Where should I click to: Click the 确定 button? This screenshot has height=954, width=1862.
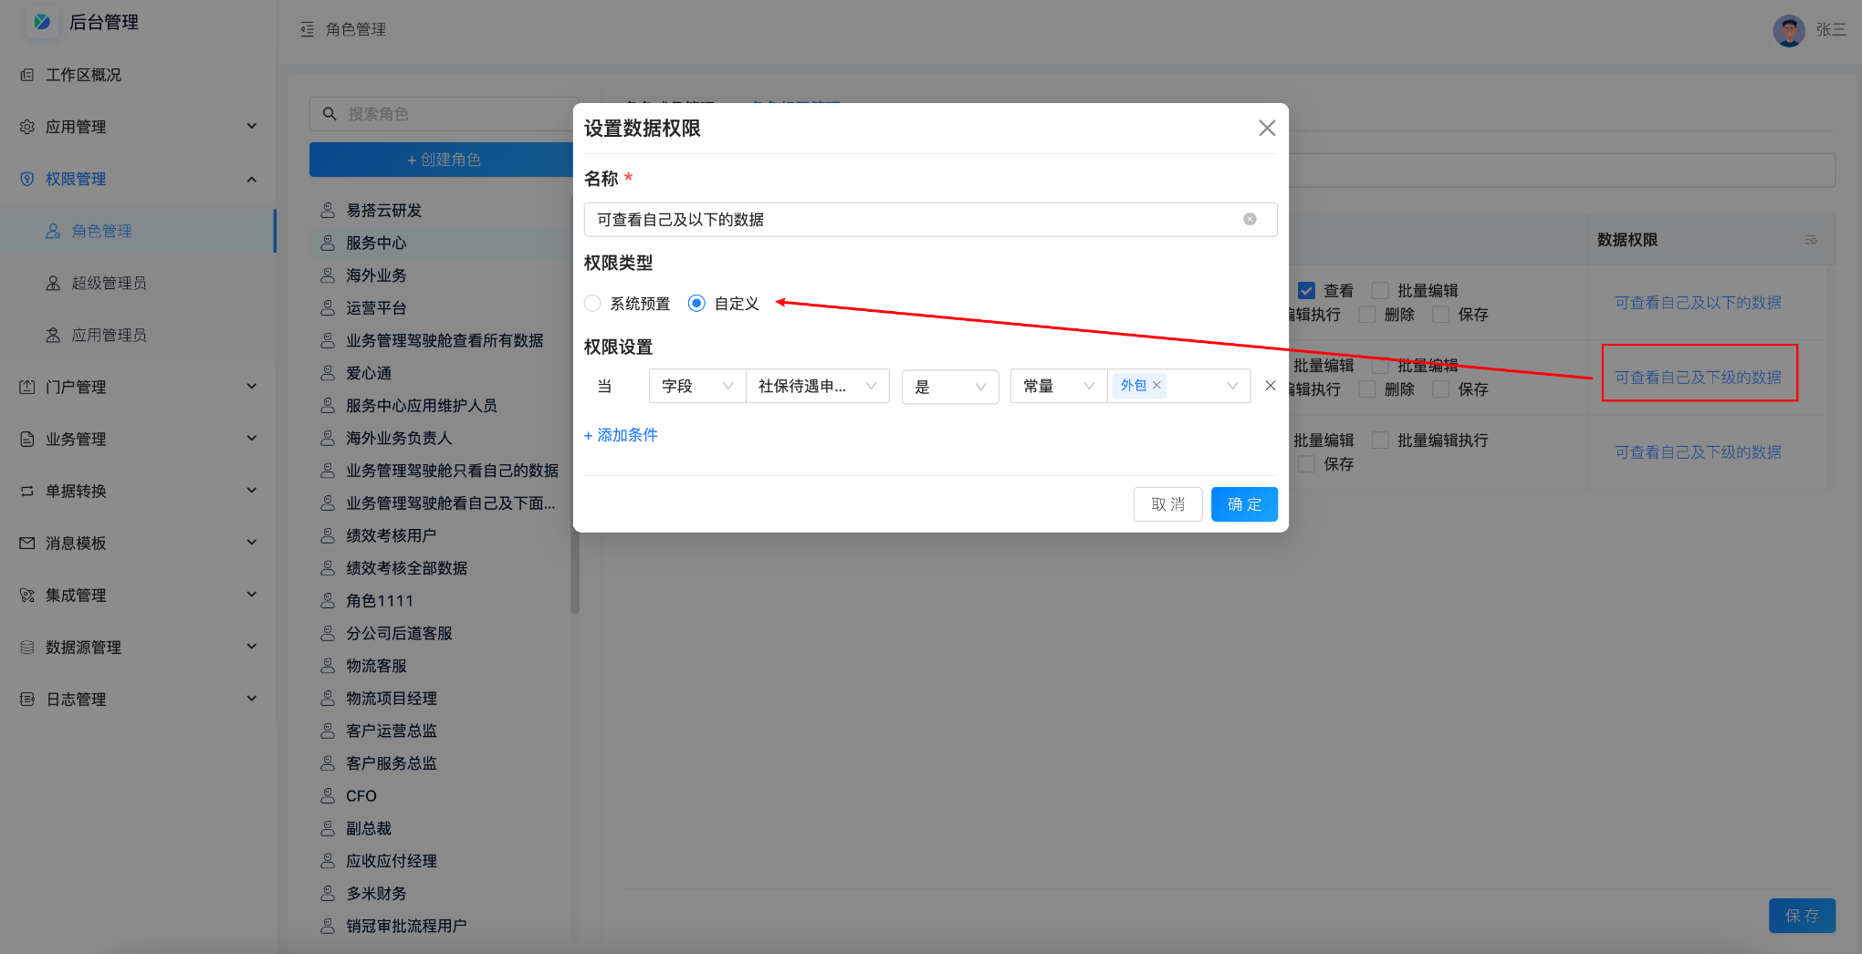tap(1243, 504)
